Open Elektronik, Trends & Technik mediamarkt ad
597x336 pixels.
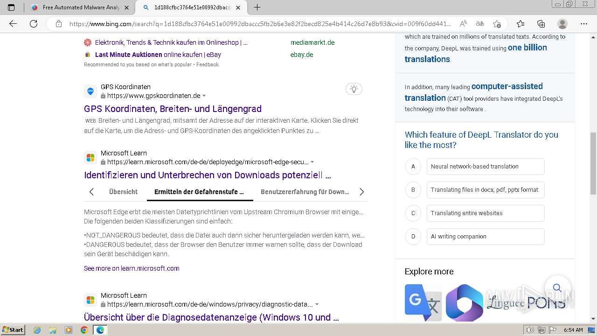[171, 42]
